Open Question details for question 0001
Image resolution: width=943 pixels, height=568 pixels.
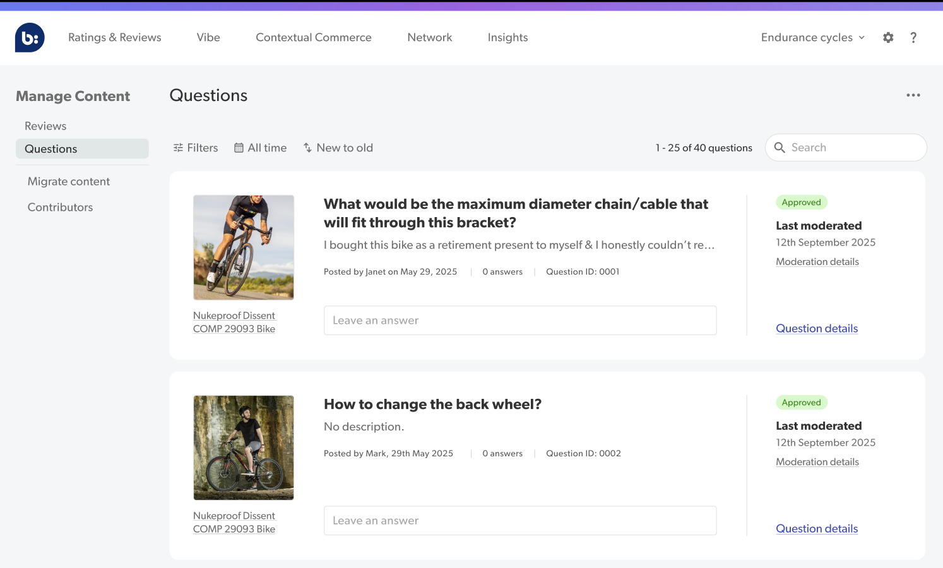(x=817, y=328)
